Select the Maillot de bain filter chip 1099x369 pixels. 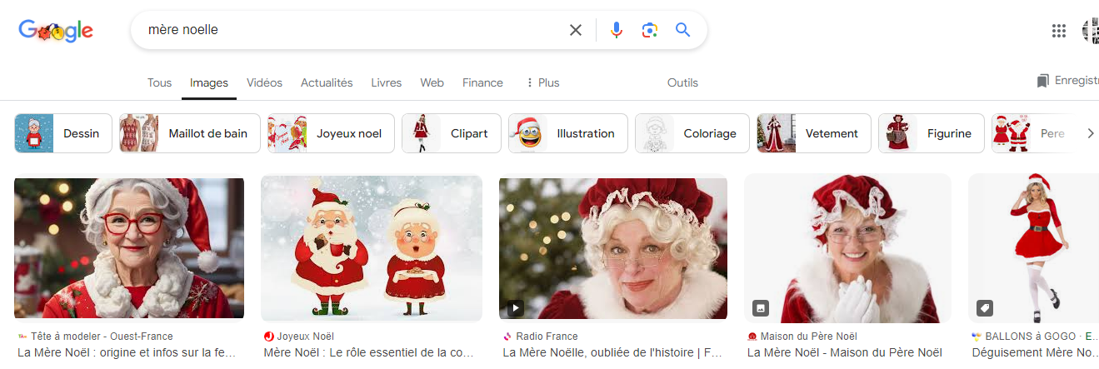(190, 133)
